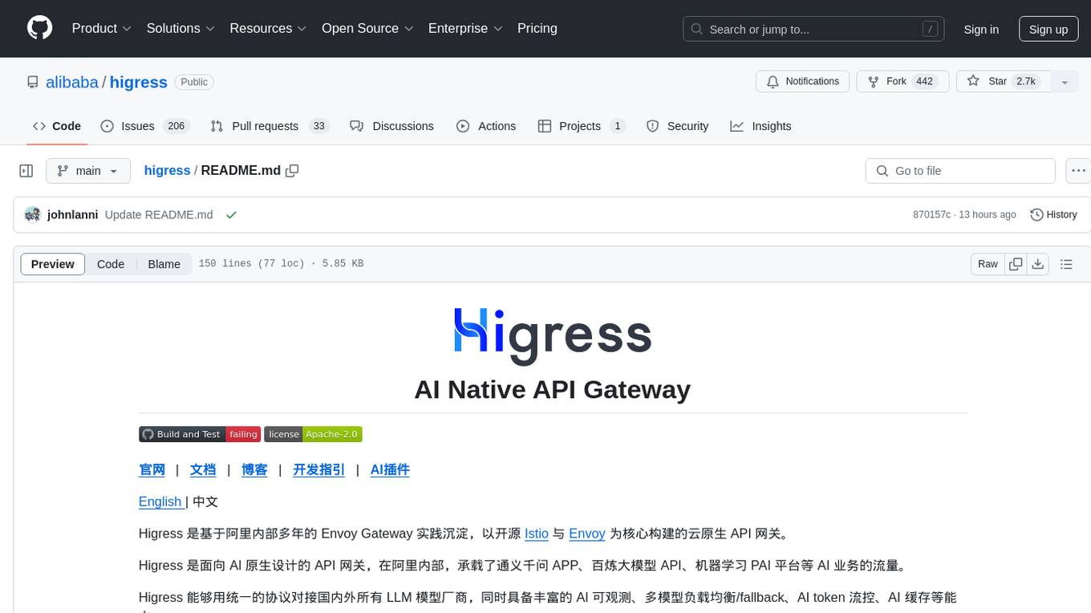Screen dimensions: 1091x613
Task: Click the Sign up button
Action: click(x=1048, y=29)
